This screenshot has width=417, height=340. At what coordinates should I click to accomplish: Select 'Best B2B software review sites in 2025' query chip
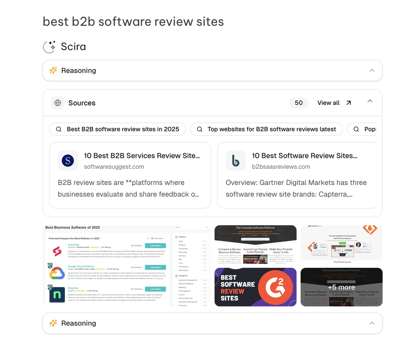[118, 129]
